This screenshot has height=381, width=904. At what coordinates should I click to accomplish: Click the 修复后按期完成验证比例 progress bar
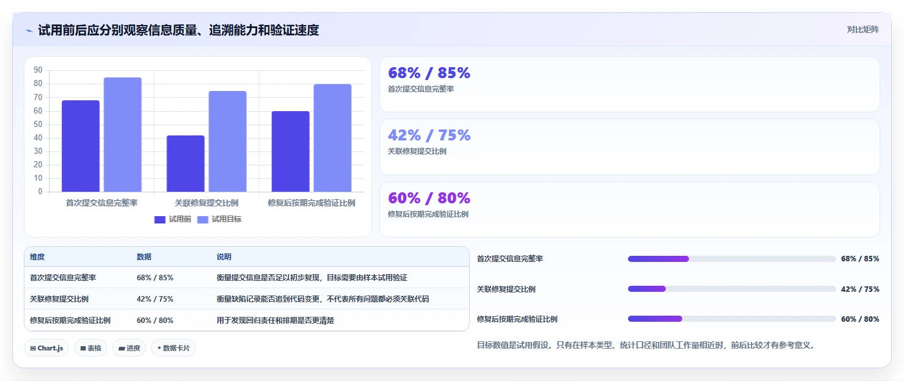pyautogui.click(x=732, y=319)
